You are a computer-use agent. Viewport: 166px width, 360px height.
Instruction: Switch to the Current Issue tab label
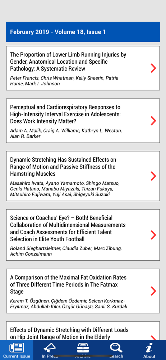[17, 356]
